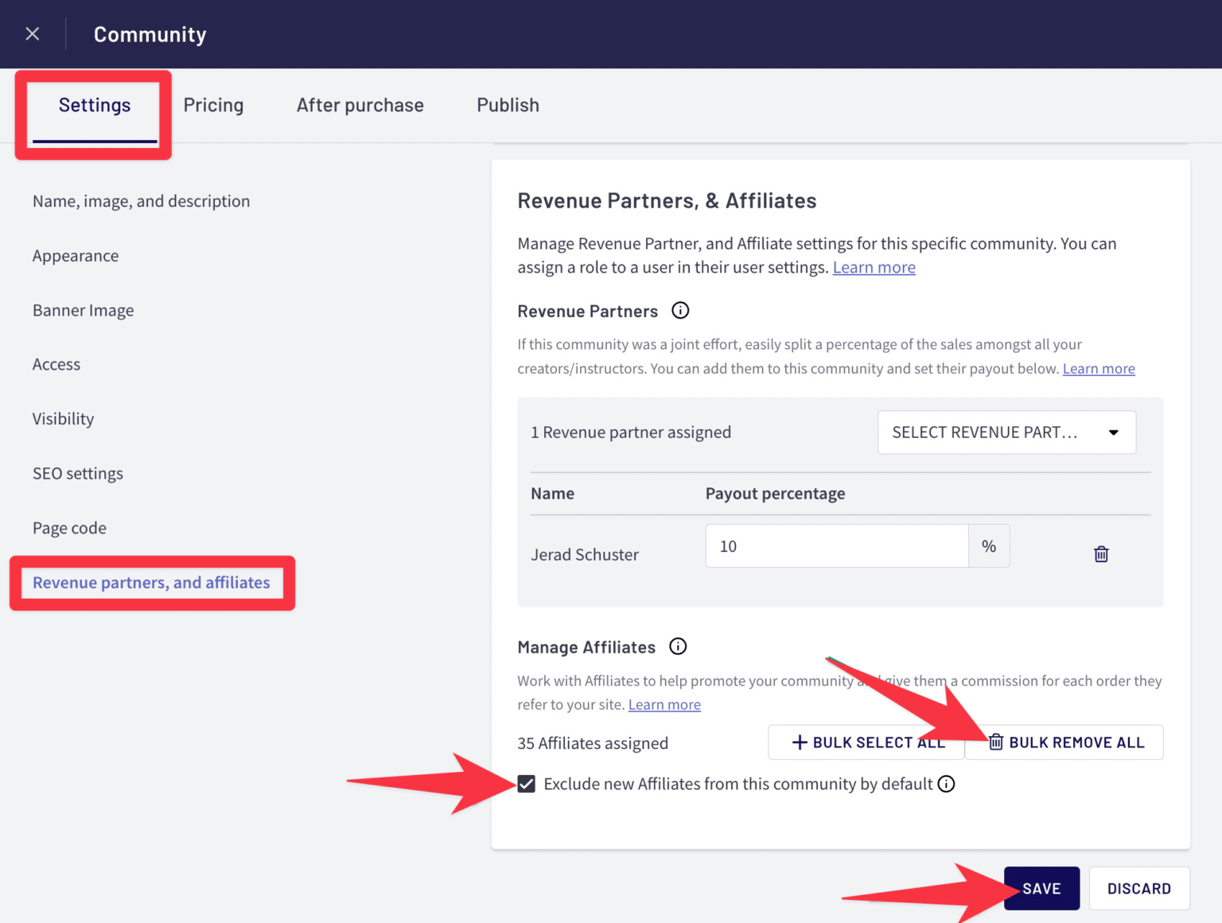Uncheck 'Exclude new Affiliates from this community'
Image resolution: width=1222 pixels, height=923 pixels.
tap(526, 784)
